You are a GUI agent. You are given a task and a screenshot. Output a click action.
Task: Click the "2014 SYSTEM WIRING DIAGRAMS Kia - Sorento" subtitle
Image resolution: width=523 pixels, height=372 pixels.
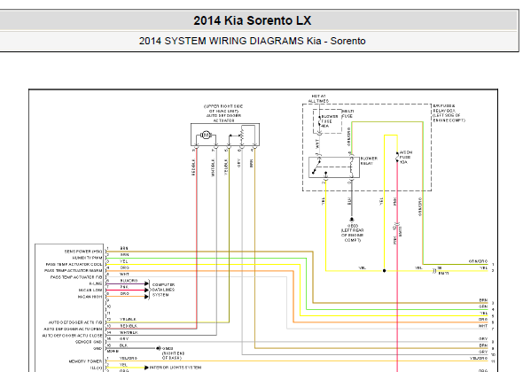tap(252, 41)
